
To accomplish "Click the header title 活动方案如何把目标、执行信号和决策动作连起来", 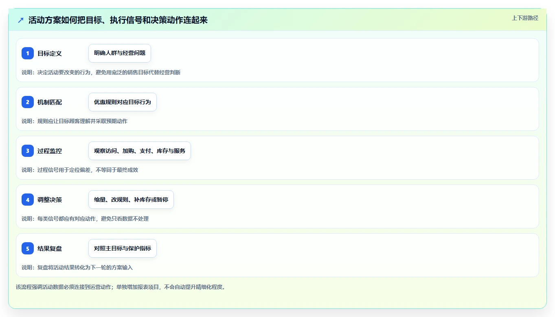I will point(118,20).
